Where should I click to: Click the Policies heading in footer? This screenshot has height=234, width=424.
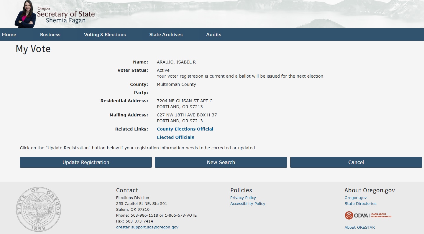tap(241, 190)
